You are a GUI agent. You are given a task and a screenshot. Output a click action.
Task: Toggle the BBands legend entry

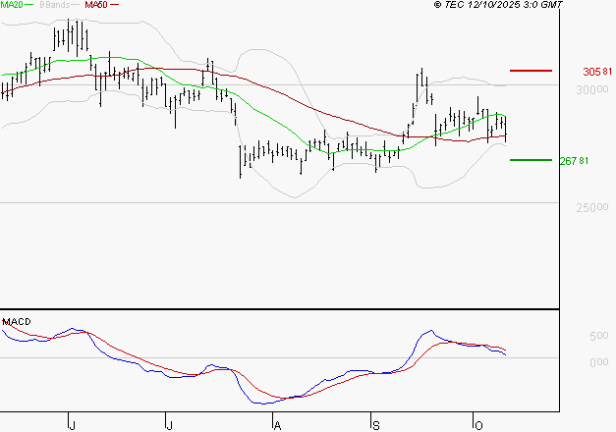pos(55,6)
